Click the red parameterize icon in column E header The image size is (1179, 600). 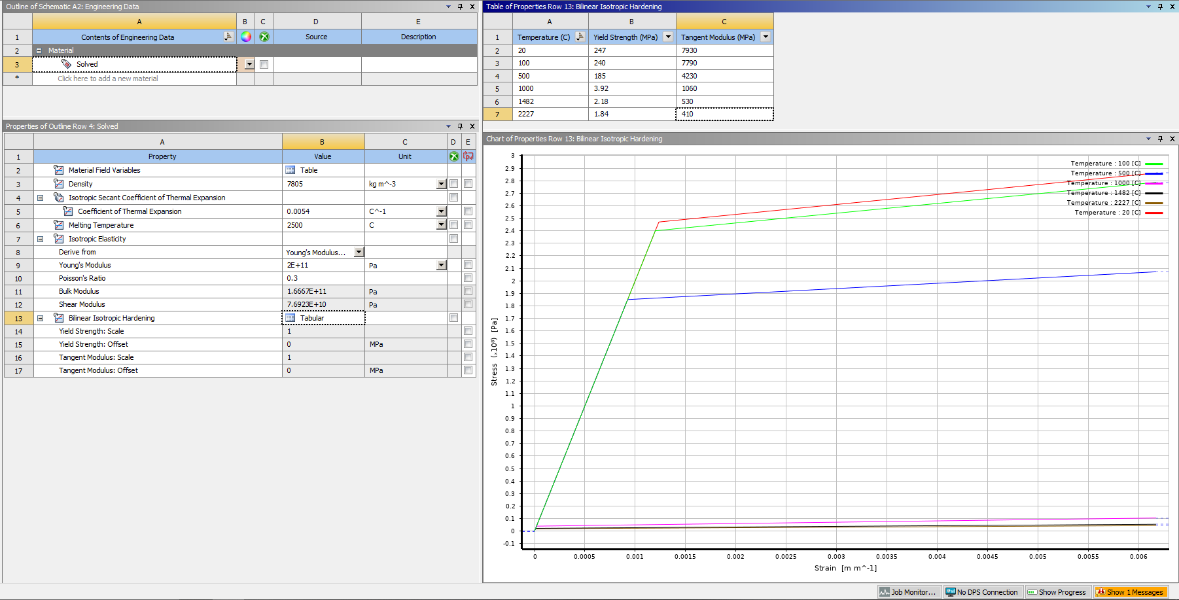coord(468,156)
